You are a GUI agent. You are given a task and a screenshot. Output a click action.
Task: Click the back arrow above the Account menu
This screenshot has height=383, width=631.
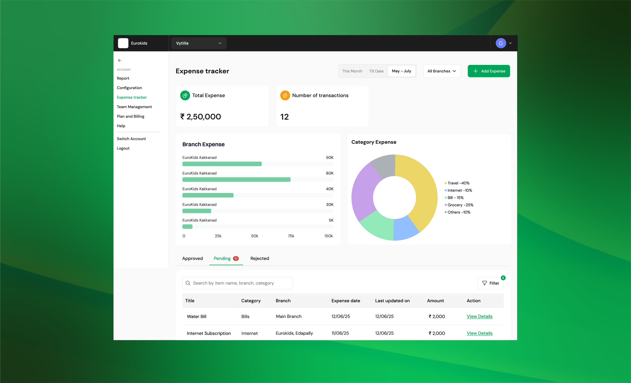(120, 60)
